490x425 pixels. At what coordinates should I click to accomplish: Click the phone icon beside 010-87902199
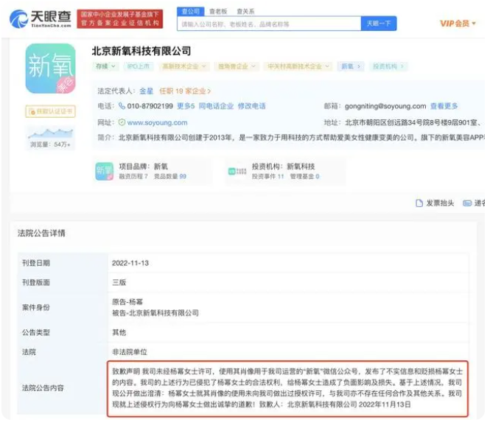coord(122,106)
